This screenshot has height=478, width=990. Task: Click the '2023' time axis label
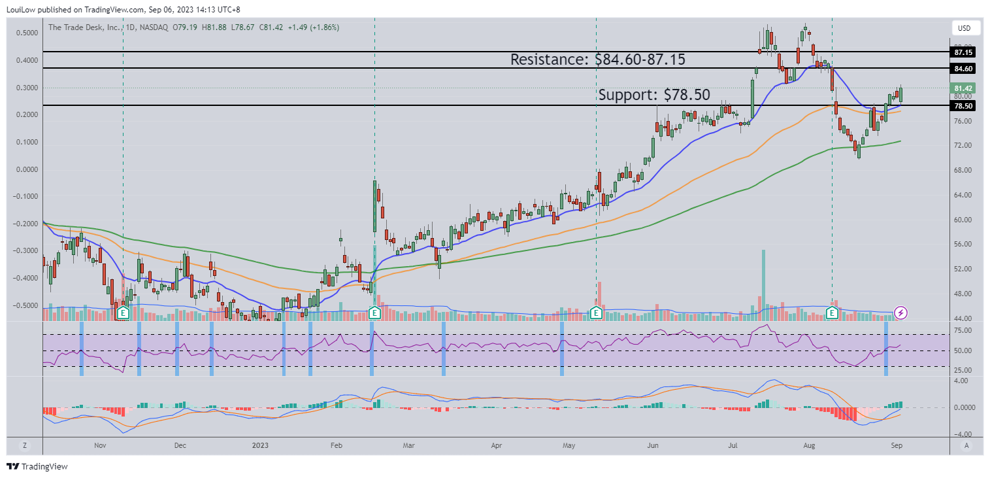point(260,445)
